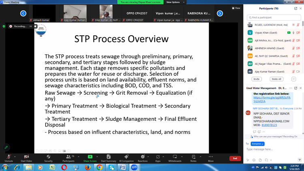Add emoji reaction to NPP SEOHARA message
This screenshot has width=304, height=171.
point(259,132)
